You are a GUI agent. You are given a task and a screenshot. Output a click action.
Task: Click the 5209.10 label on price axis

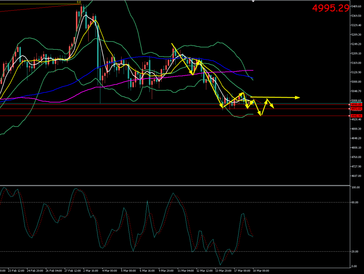356,54
